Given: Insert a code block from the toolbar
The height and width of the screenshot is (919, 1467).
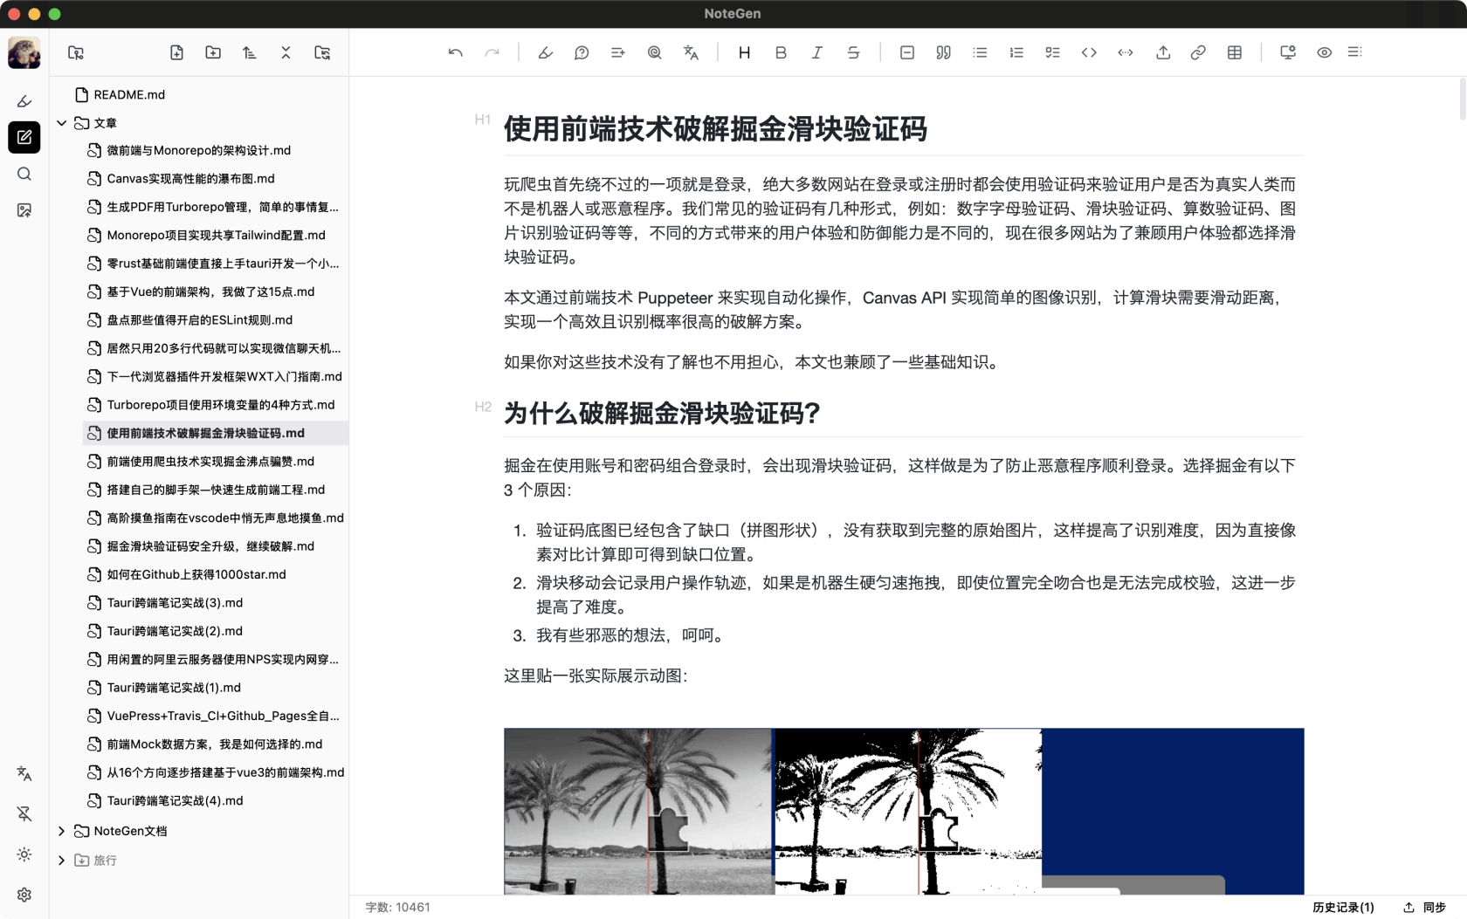Looking at the screenshot, I should [x=1089, y=52].
